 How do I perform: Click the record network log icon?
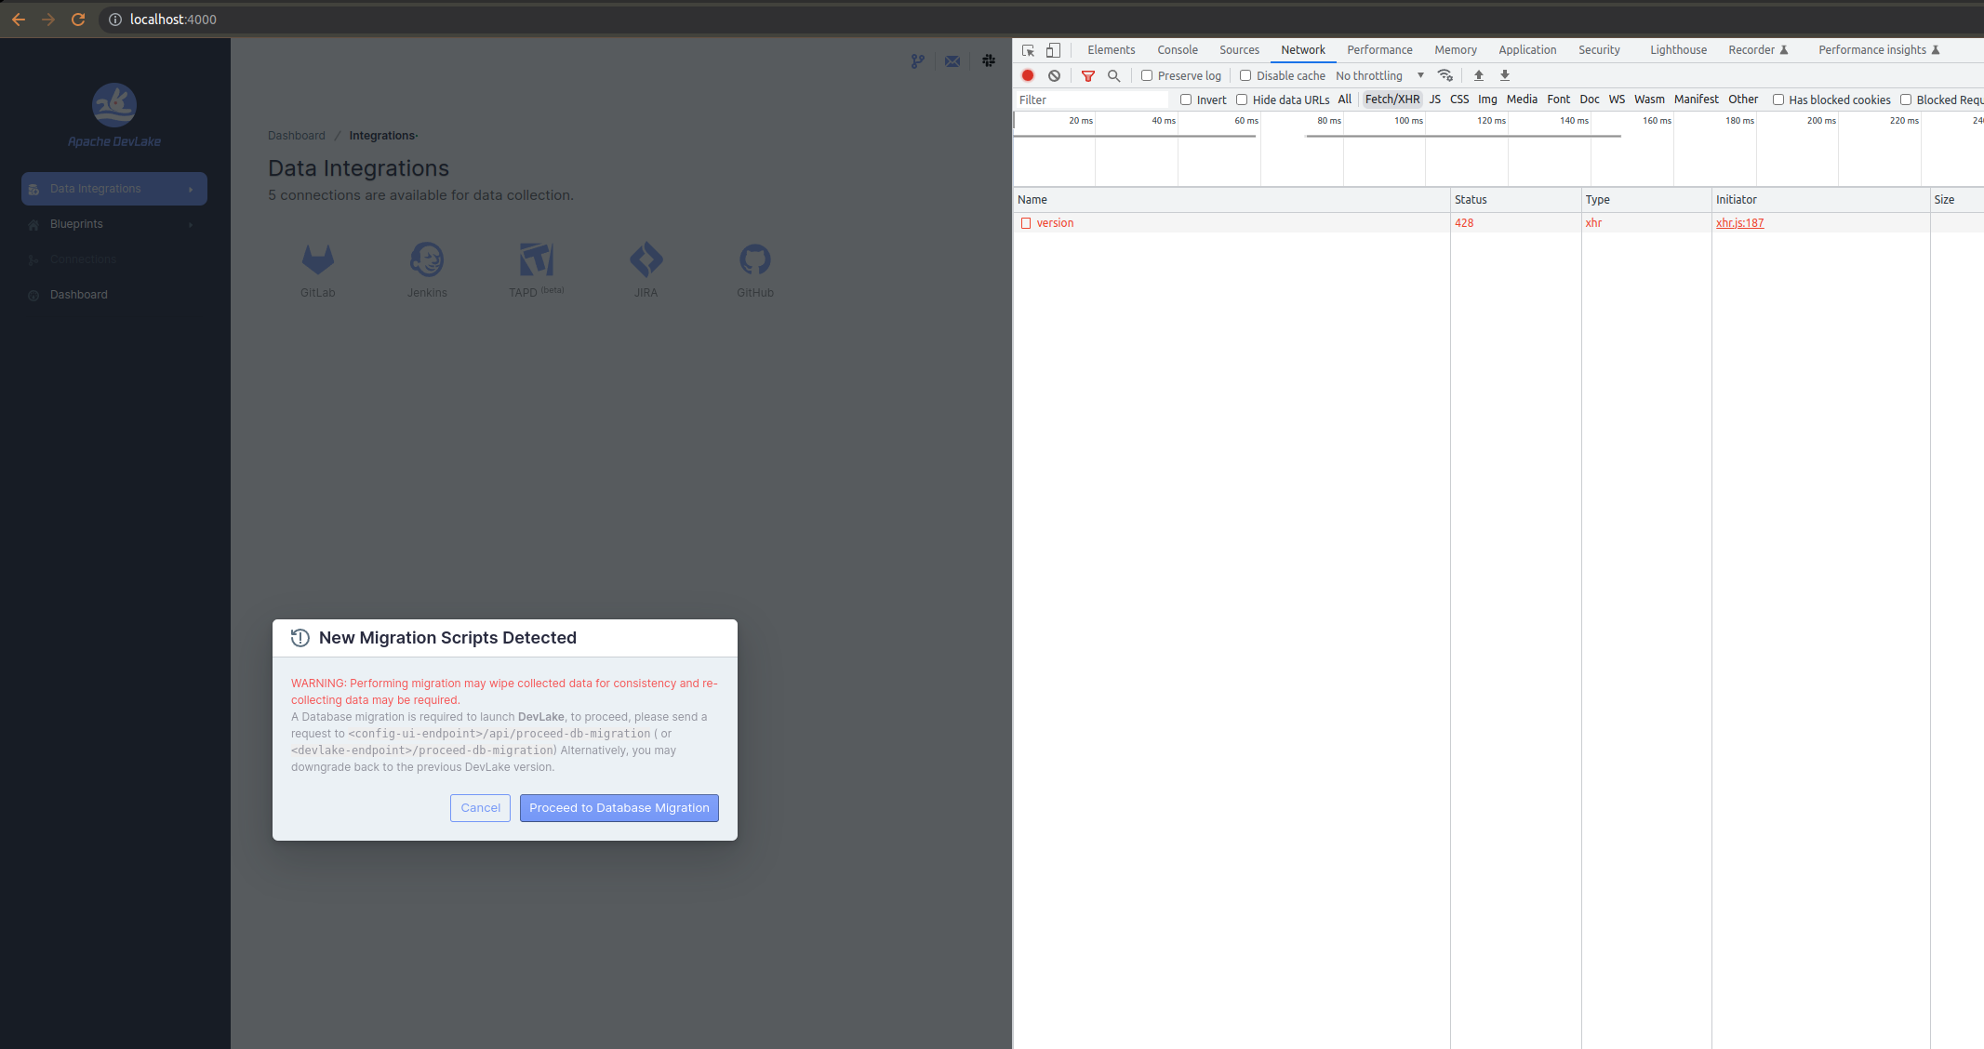[x=1028, y=75]
